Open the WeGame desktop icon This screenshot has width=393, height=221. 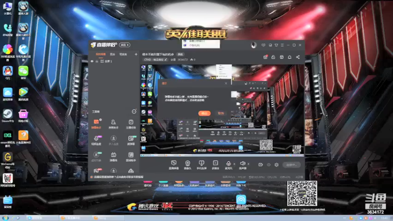click(7, 161)
